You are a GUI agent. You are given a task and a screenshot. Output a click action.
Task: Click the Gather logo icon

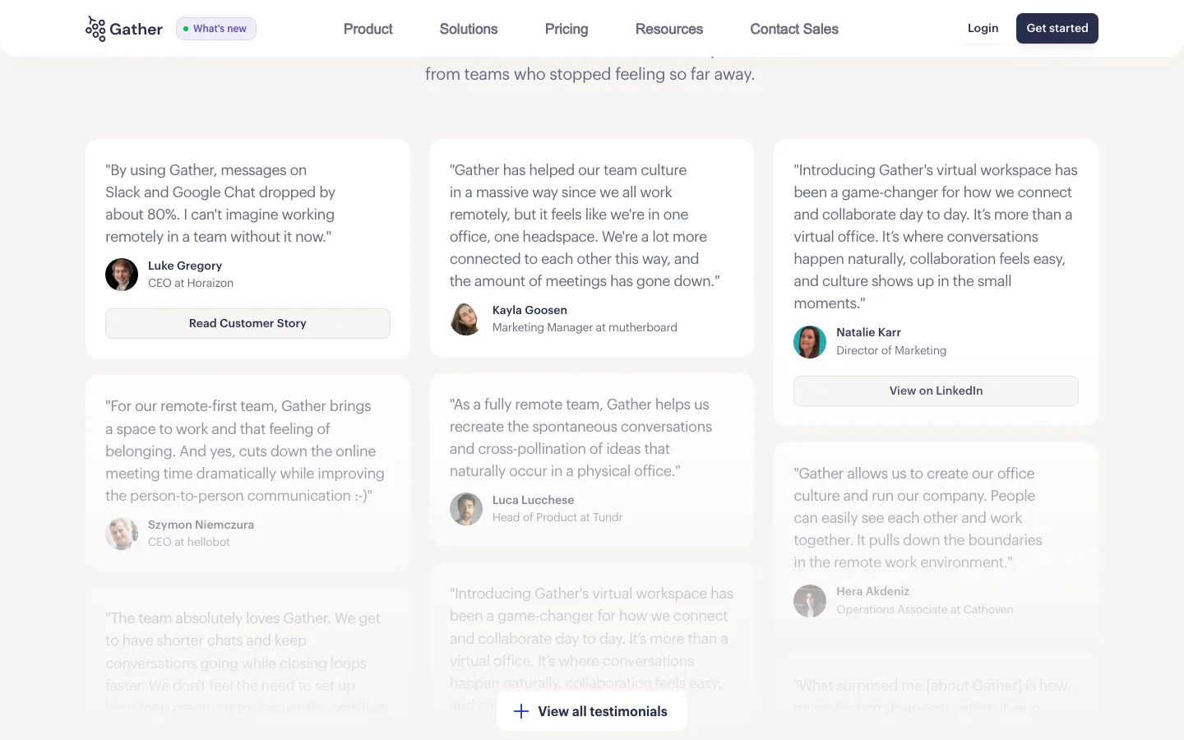95,29
